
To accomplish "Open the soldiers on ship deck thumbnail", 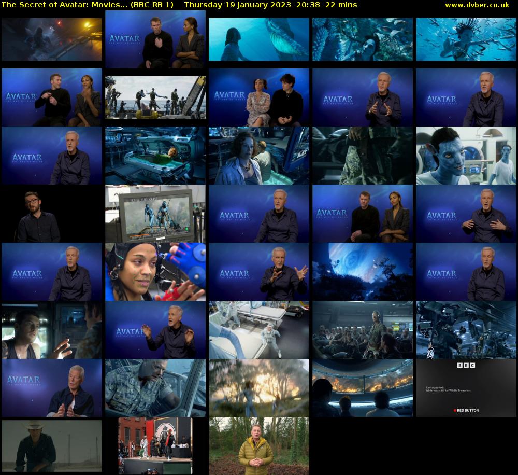I will 155,97.
